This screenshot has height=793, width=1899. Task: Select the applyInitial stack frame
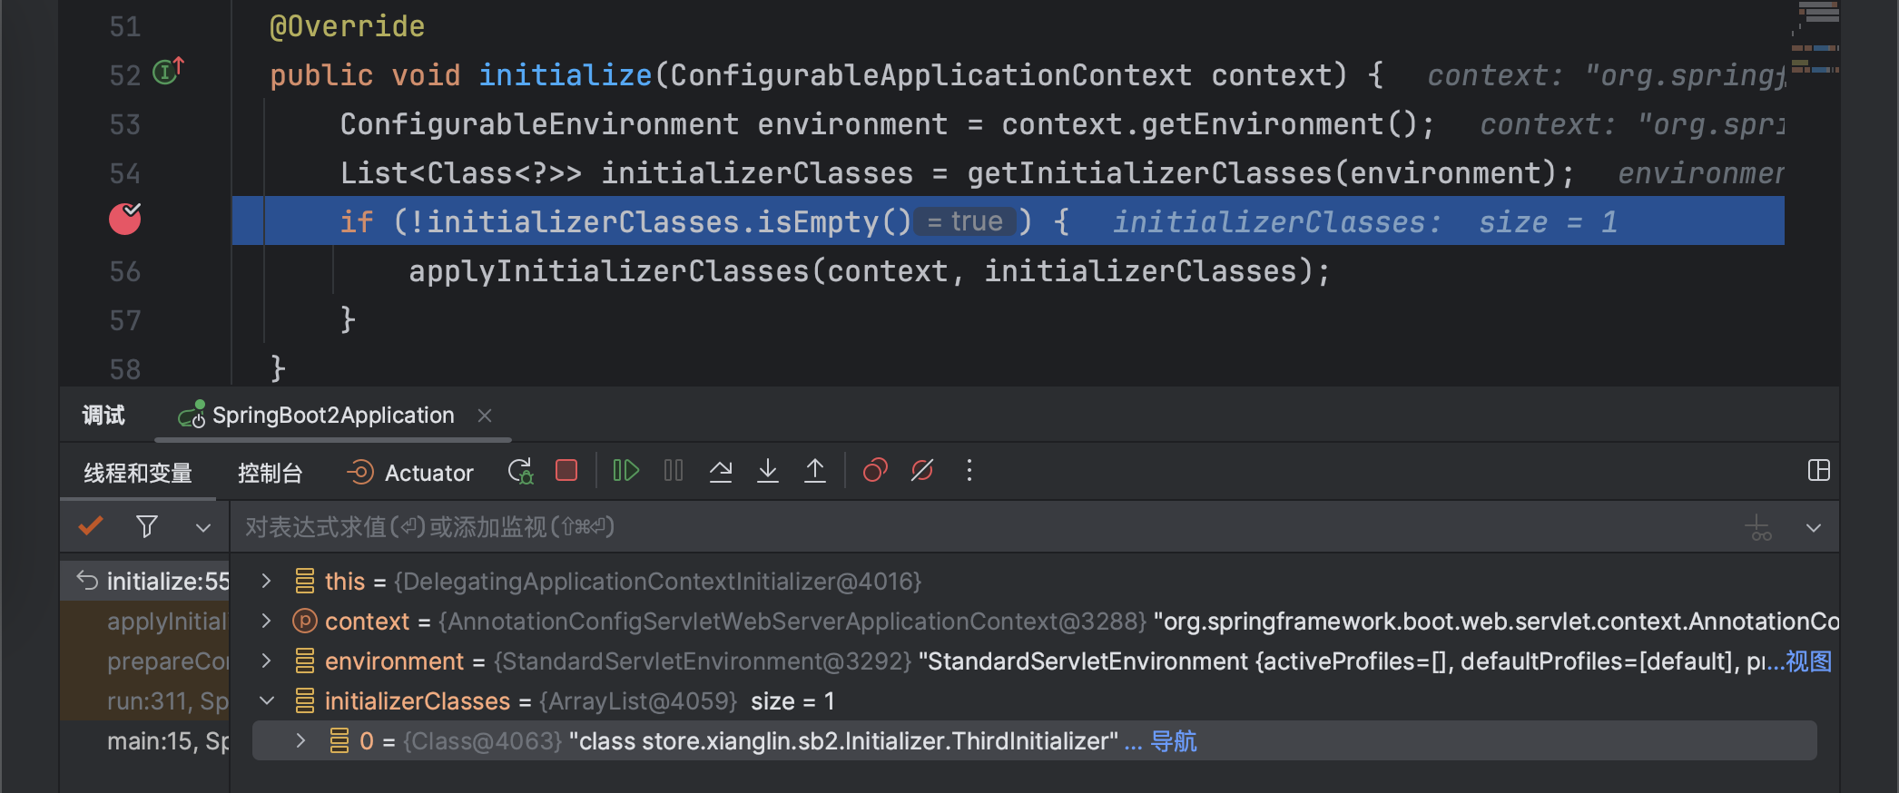point(145,621)
